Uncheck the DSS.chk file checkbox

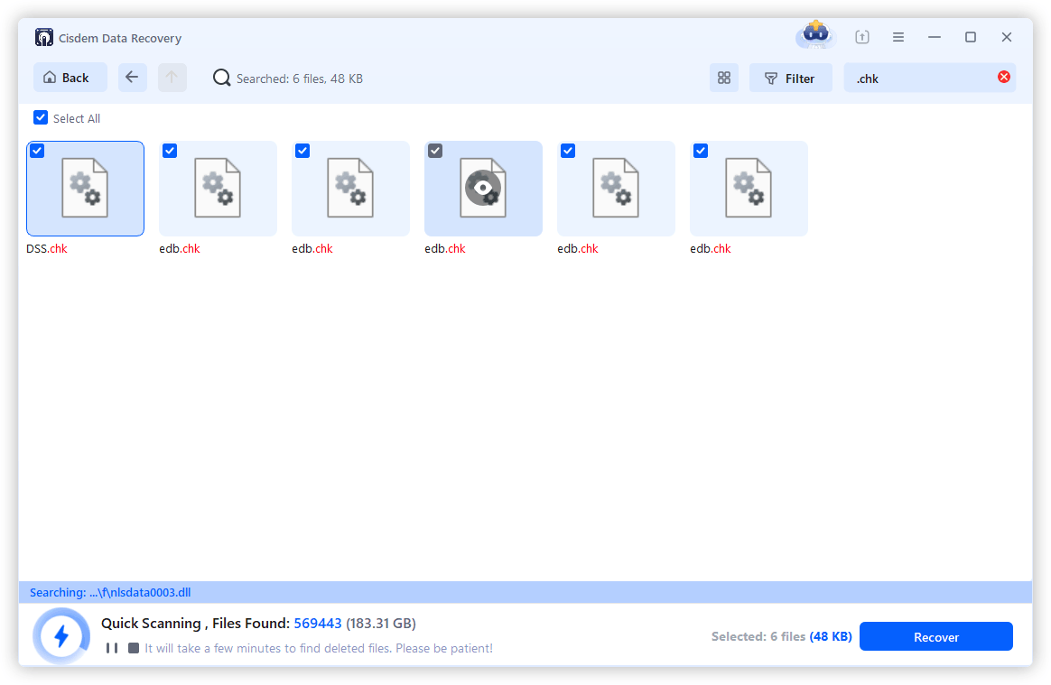tap(37, 152)
